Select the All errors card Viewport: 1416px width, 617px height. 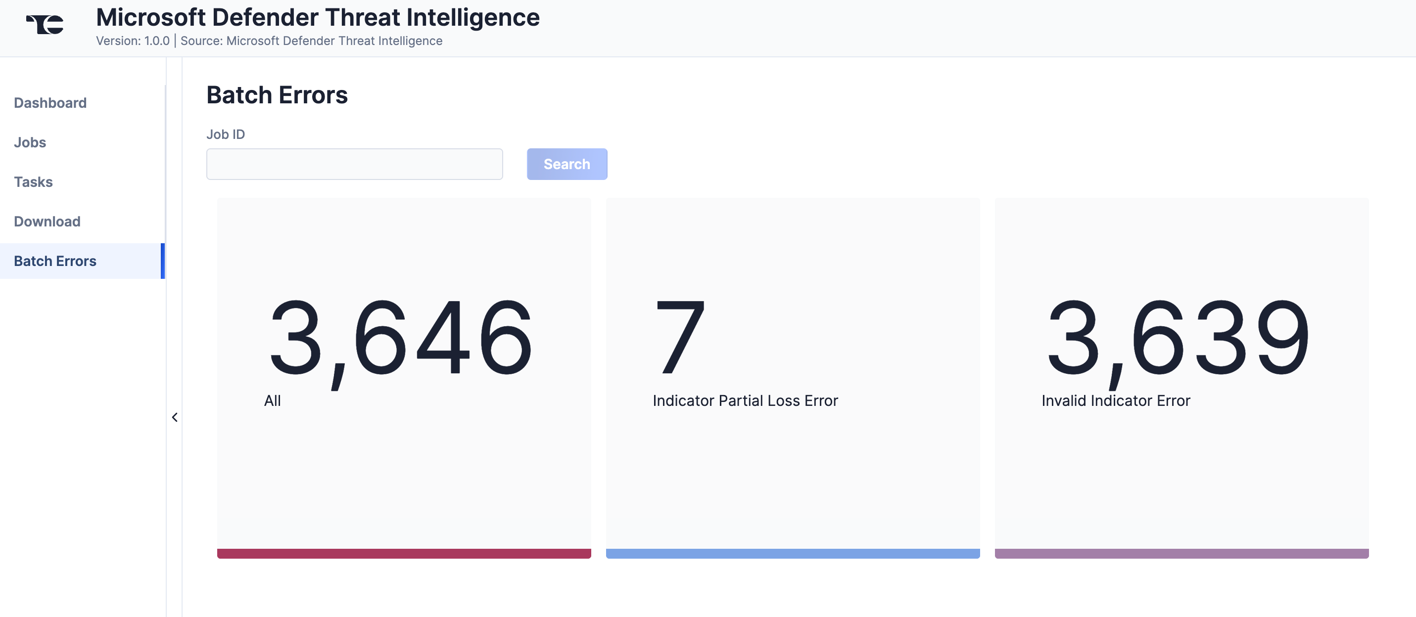click(x=404, y=379)
